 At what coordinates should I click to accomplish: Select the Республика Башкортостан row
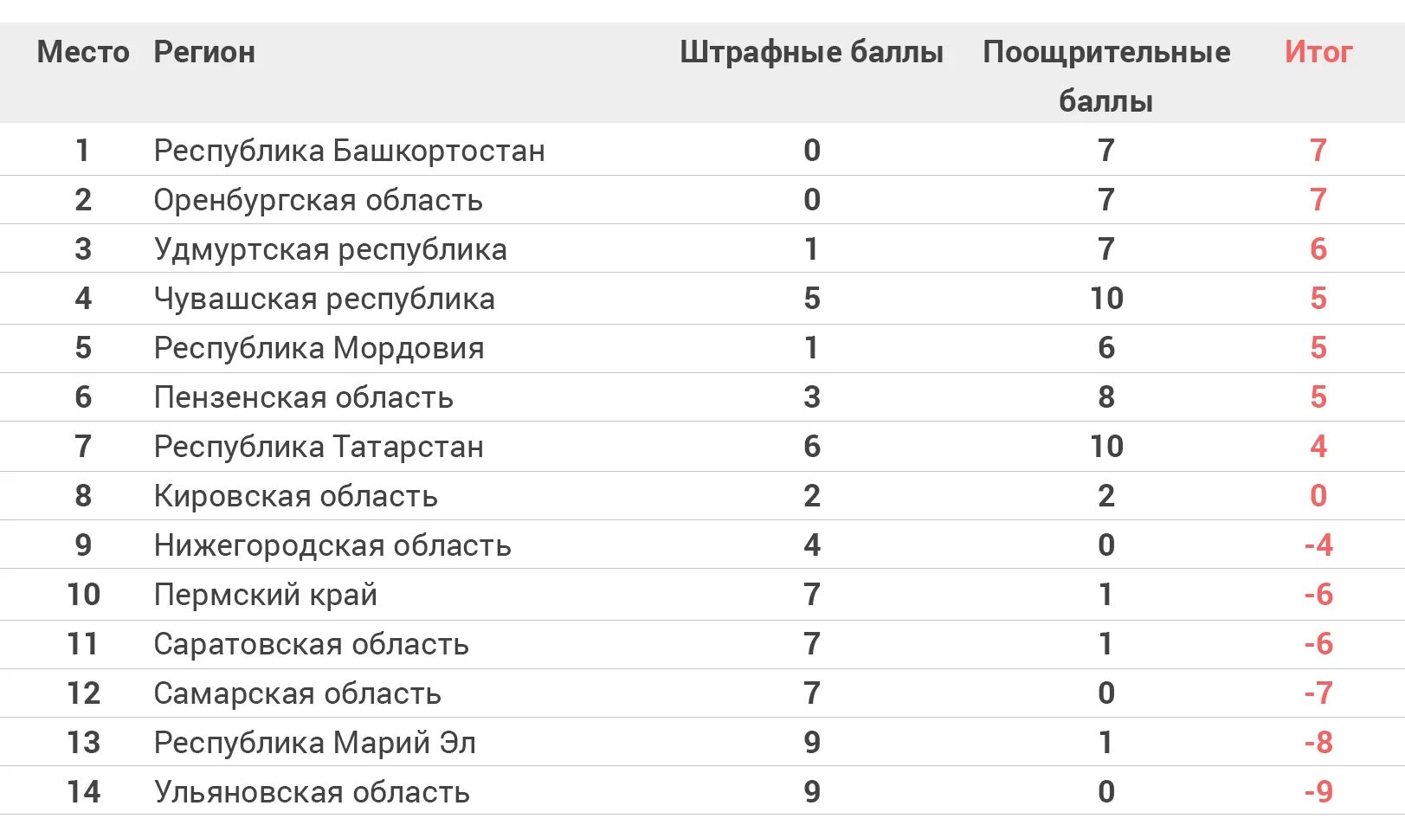[702, 151]
